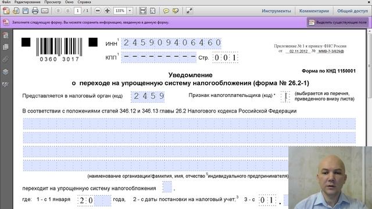Click the form document icon in purple bar
The image size is (372, 209).
pyautogui.click(x=6, y=22)
